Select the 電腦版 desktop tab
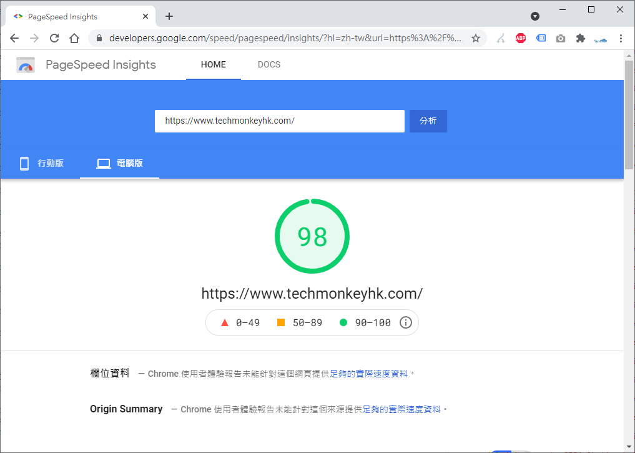Image resolution: width=635 pixels, height=453 pixels. coord(119,163)
